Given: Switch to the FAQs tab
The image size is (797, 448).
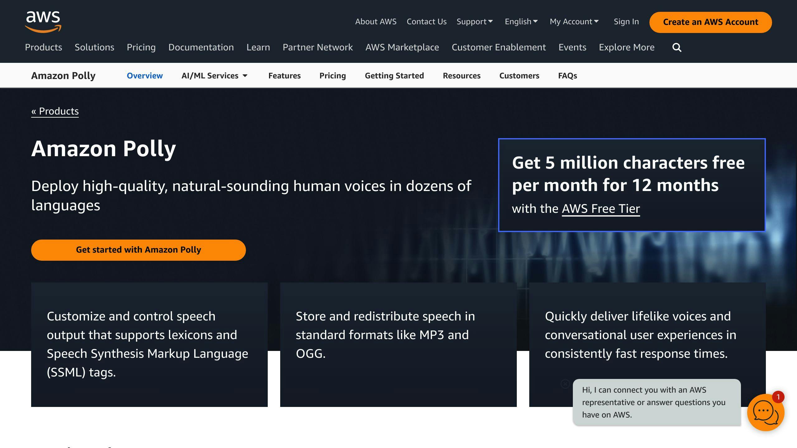Looking at the screenshot, I should [x=567, y=76].
